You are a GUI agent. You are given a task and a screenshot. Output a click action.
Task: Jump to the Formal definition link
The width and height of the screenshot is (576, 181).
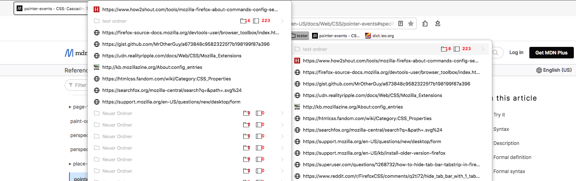click(x=512, y=157)
